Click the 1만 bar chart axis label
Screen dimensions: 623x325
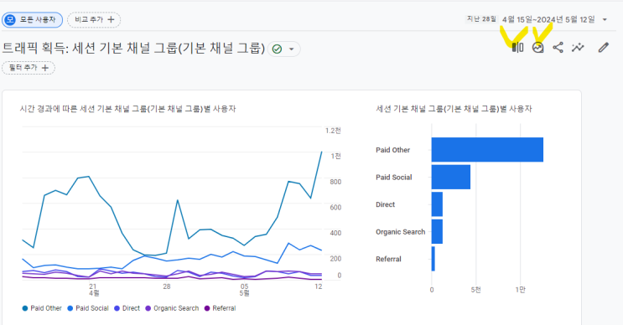(520, 290)
